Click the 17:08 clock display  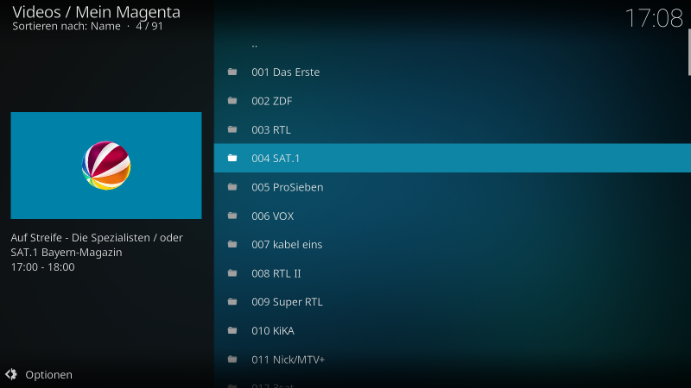click(x=654, y=18)
